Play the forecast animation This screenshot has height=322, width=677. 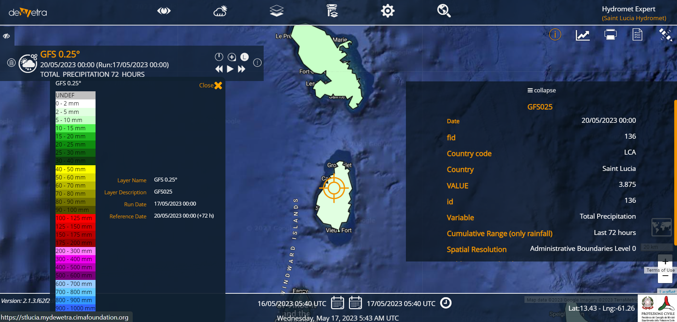point(230,69)
